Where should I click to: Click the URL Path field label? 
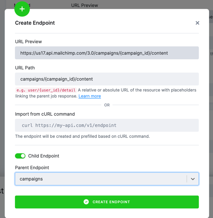tap(25, 68)
